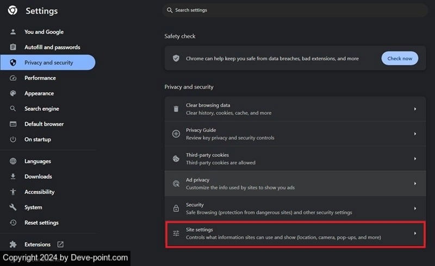Click the Search settings input field
435x266 pixels.
[294, 10]
